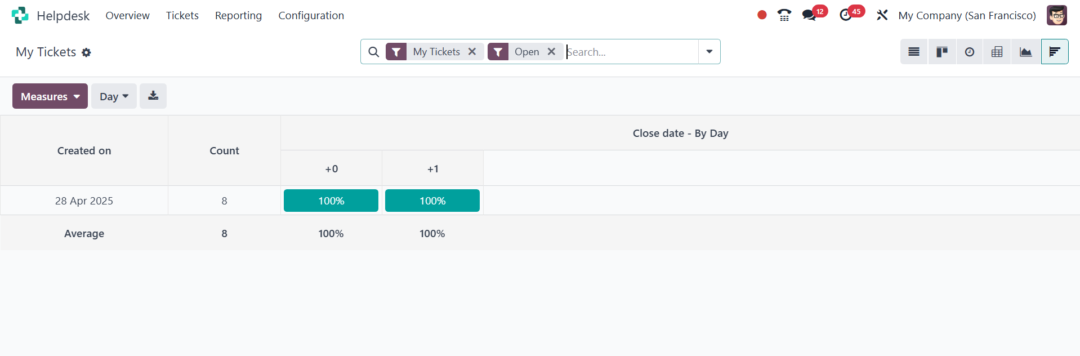Remove the Open filter

click(551, 52)
